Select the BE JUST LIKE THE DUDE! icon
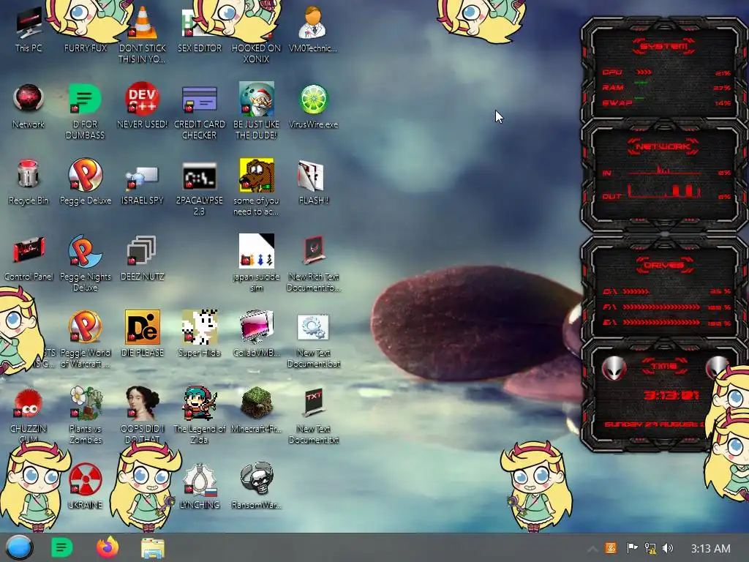Image resolution: width=749 pixels, height=562 pixels. click(x=256, y=111)
